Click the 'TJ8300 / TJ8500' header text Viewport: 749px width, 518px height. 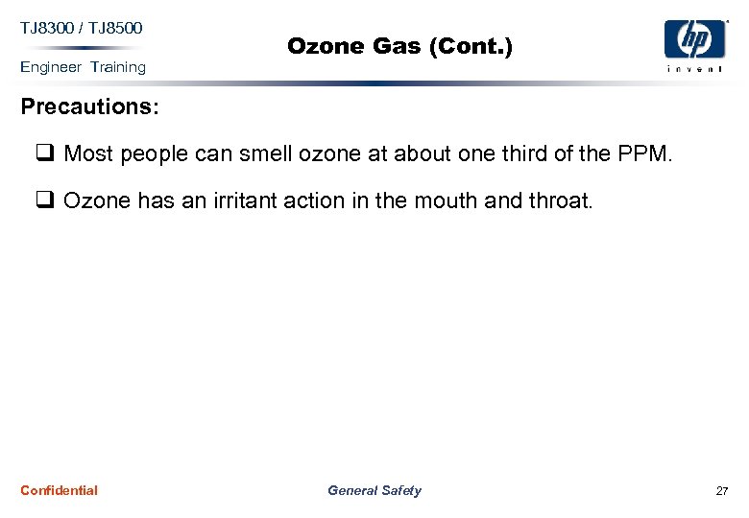pos(82,27)
